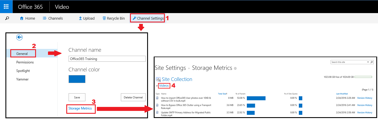Open the Office 365 app launcher grid

tap(6, 7)
